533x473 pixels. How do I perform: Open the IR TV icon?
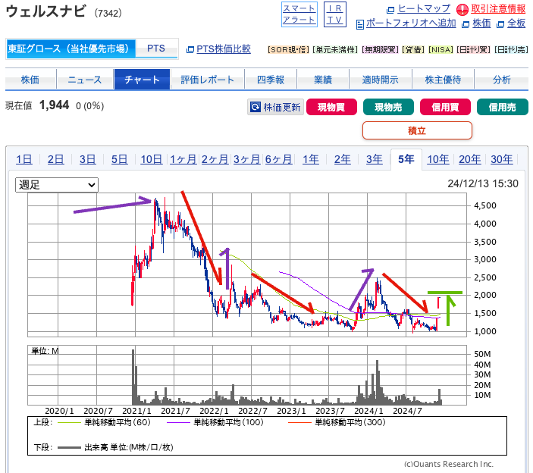pyautogui.click(x=335, y=14)
